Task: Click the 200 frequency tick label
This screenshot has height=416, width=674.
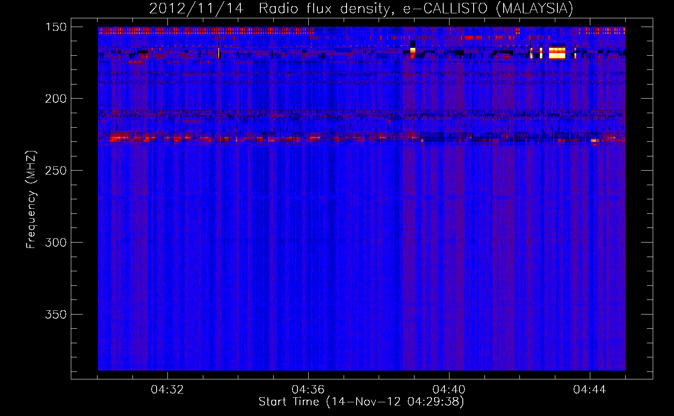Action: click(x=56, y=99)
